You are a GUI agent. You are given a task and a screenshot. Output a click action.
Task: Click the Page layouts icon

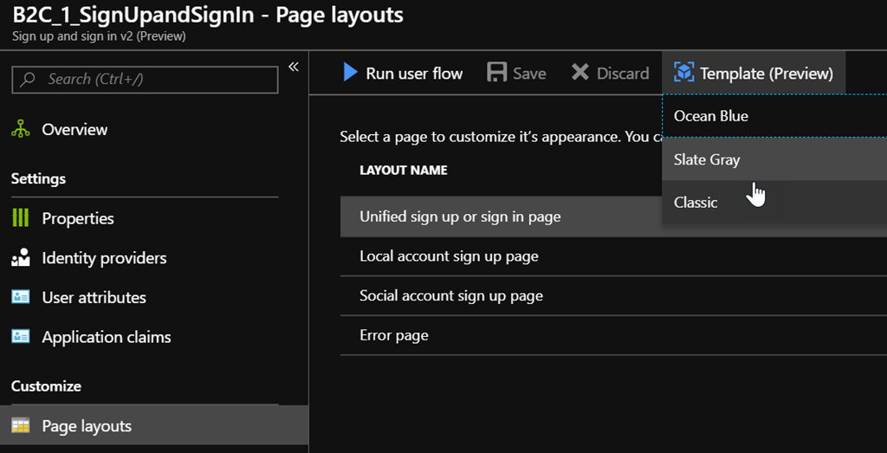coord(21,426)
